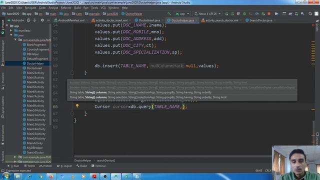
Task: Open File Explorer from the taskbar
Action: click(x=18, y=176)
